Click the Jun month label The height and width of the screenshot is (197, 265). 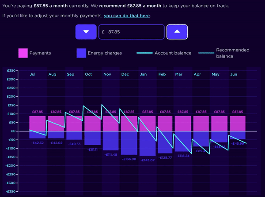(234, 74)
